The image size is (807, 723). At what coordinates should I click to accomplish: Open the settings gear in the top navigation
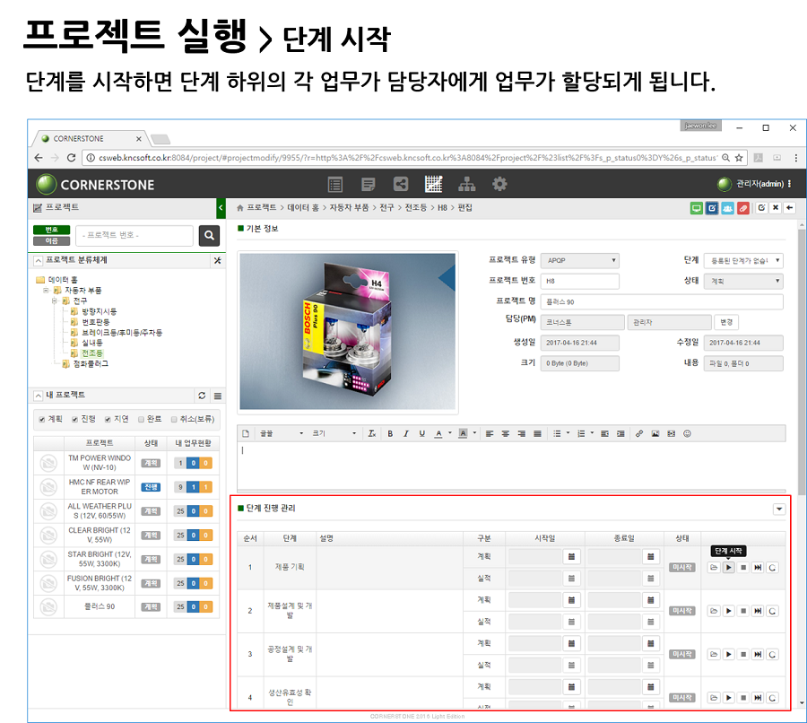tap(499, 184)
